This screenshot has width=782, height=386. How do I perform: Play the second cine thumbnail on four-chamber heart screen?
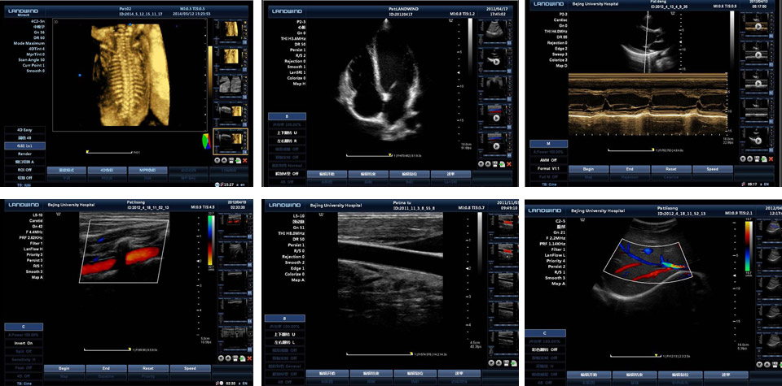coord(496,119)
